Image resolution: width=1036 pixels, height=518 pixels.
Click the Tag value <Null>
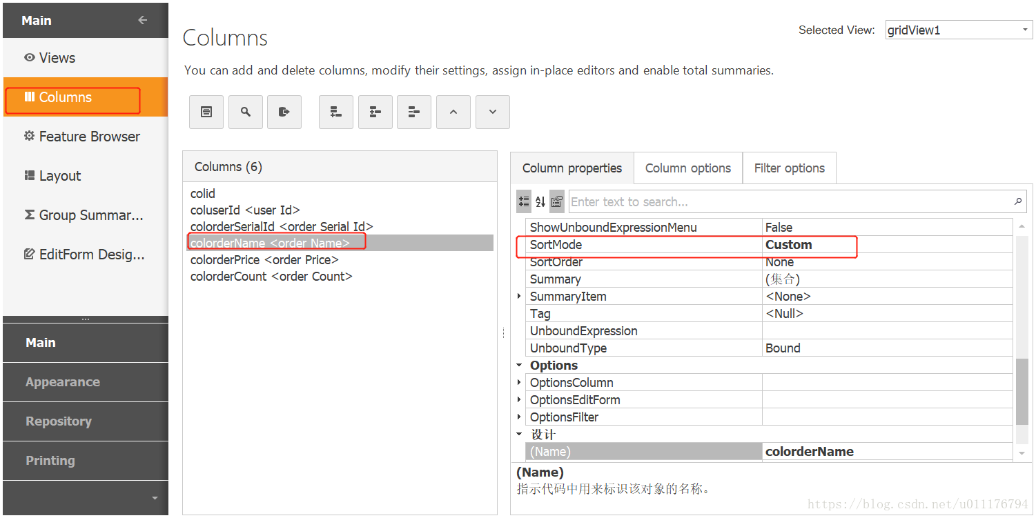pyautogui.click(x=784, y=314)
